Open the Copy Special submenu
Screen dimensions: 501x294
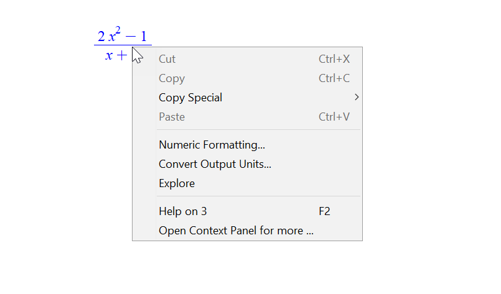[247, 98]
